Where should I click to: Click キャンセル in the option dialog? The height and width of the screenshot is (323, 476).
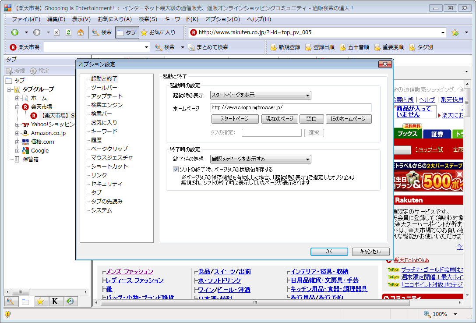(370, 252)
